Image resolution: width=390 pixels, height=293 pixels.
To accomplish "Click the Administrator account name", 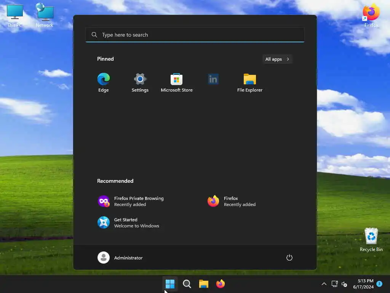I will tap(128, 258).
